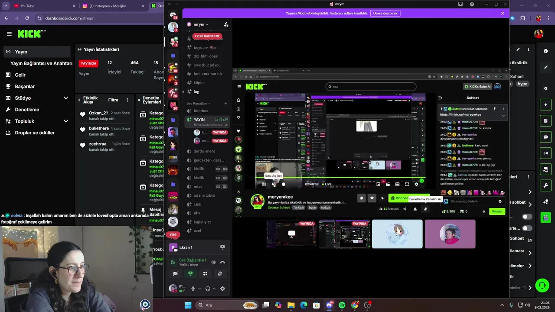Click Filtre button in Etkinlik Akışı
This screenshot has width=555, height=312.
click(113, 100)
